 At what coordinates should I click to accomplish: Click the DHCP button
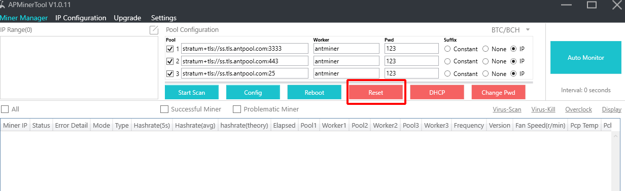(437, 92)
